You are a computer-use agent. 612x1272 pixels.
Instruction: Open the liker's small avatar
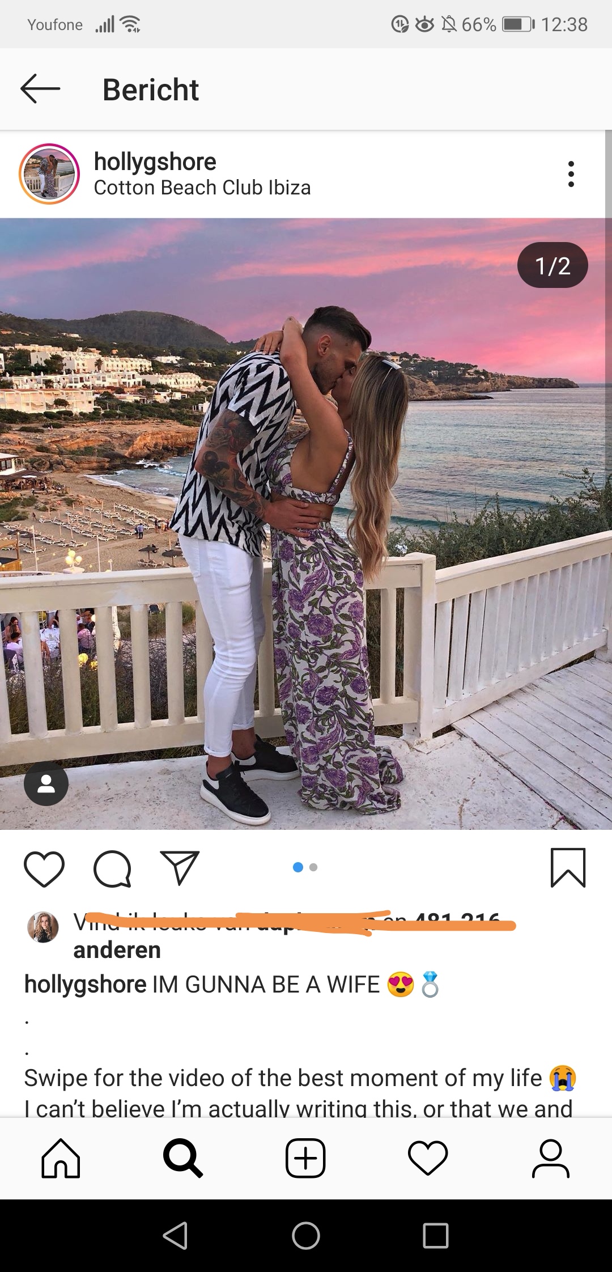(x=43, y=927)
